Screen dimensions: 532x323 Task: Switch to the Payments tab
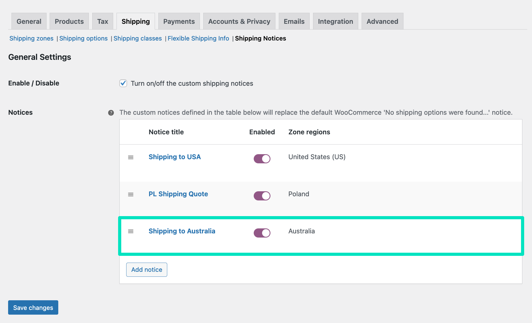pos(179,21)
